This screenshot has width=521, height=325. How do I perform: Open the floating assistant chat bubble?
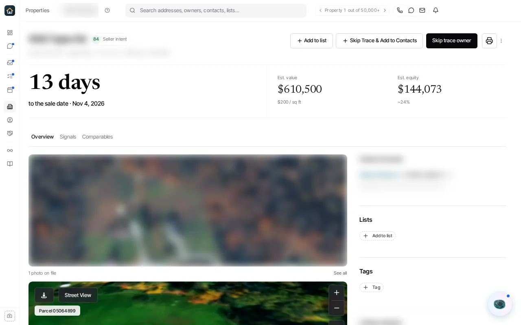pos(499,304)
